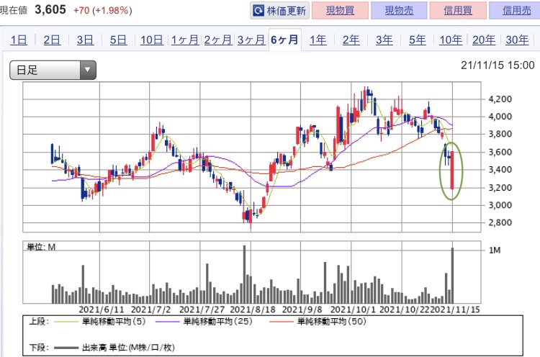Select the 10日 chart period tab
540x357 pixels.
coord(151,40)
